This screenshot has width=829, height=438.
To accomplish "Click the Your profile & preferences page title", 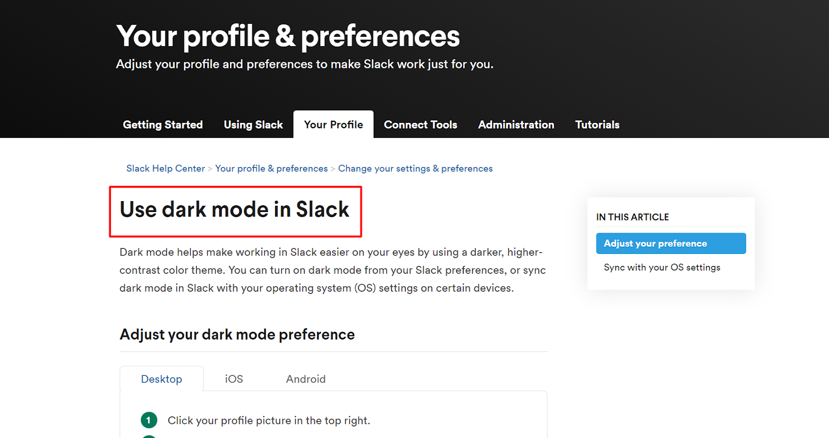I will tap(288, 36).
